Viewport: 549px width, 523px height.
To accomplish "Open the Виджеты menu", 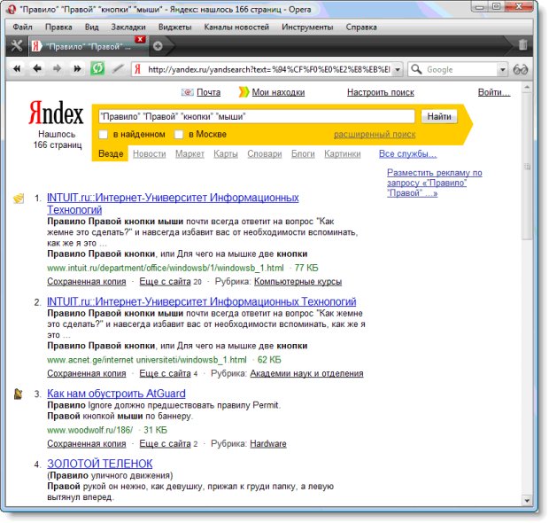I will [x=175, y=27].
